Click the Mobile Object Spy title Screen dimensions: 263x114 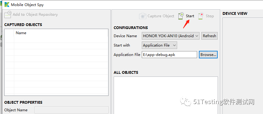27,5
